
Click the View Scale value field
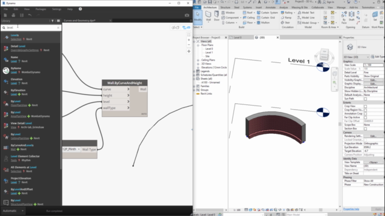(373, 65)
